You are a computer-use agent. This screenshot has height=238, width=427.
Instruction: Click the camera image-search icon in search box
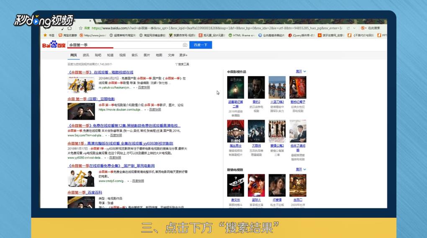coord(185,45)
